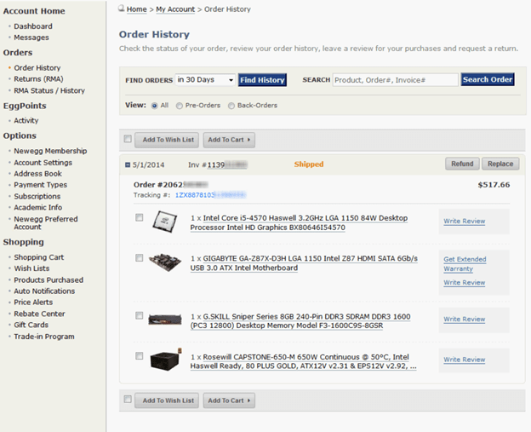Screen dimensions: 531x432
Task: Click the top Add To Wish List button
Action: coord(167,140)
